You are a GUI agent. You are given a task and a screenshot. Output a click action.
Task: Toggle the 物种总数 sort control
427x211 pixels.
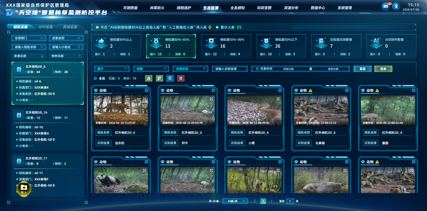(66, 56)
